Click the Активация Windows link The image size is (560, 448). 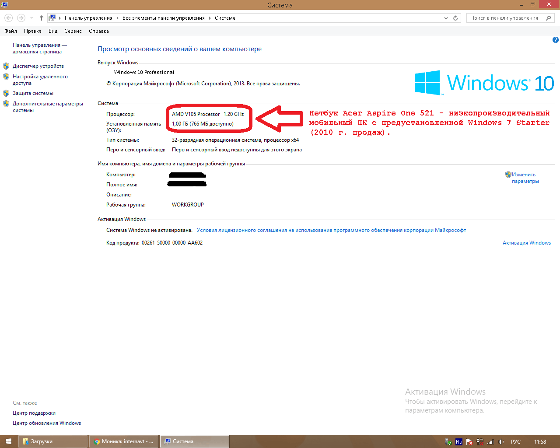(x=527, y=243)
